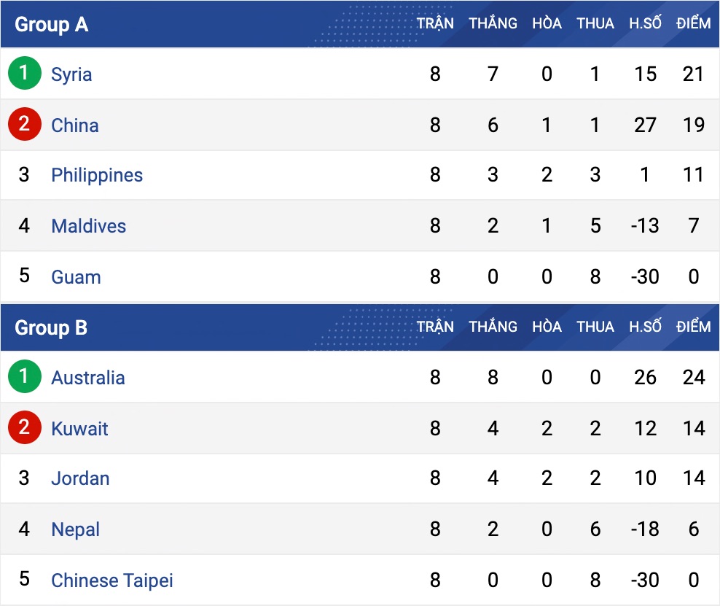
Task: Open the Maldives team page
Action: pyautogui.click(x=88, y=226)
